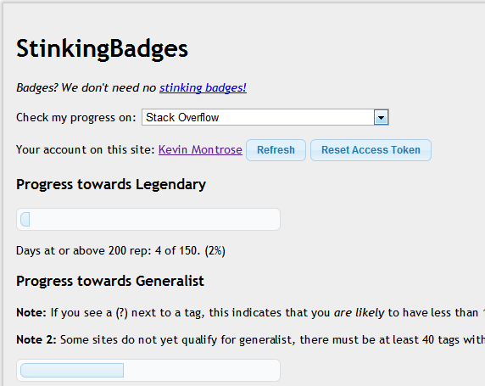Open the Kevin Montrose account link
Screen dimensions: 485x386
[200, 150]
